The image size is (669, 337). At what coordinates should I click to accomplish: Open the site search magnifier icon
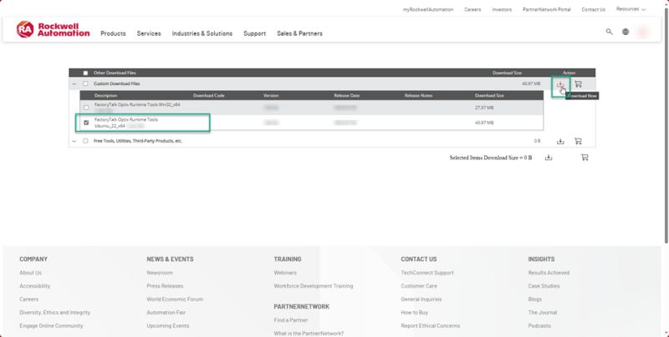[610, 32]
